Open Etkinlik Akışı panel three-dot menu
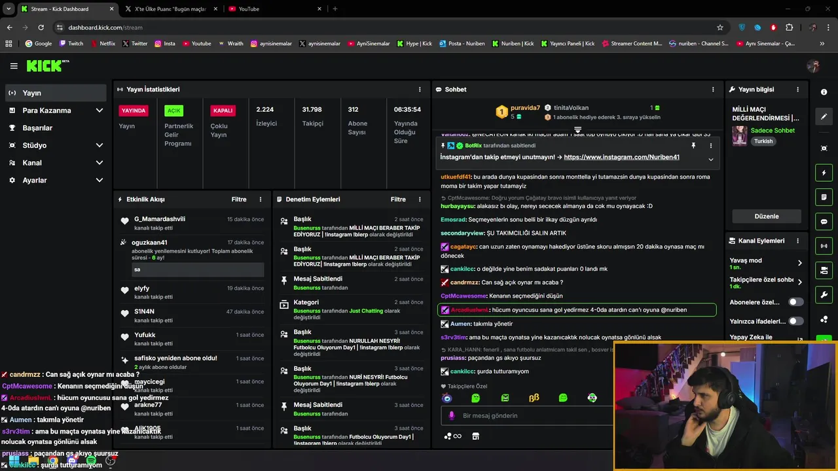 pyautogui.click(x=261, y=200)
